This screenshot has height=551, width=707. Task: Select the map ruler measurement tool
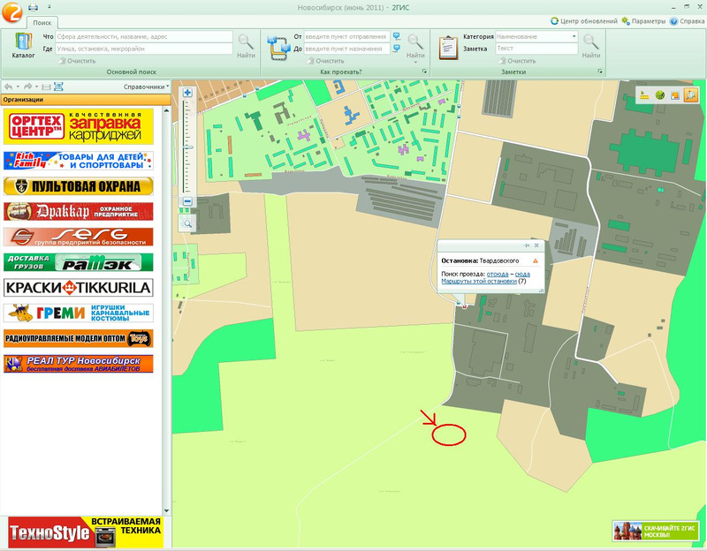pos(644,95)
